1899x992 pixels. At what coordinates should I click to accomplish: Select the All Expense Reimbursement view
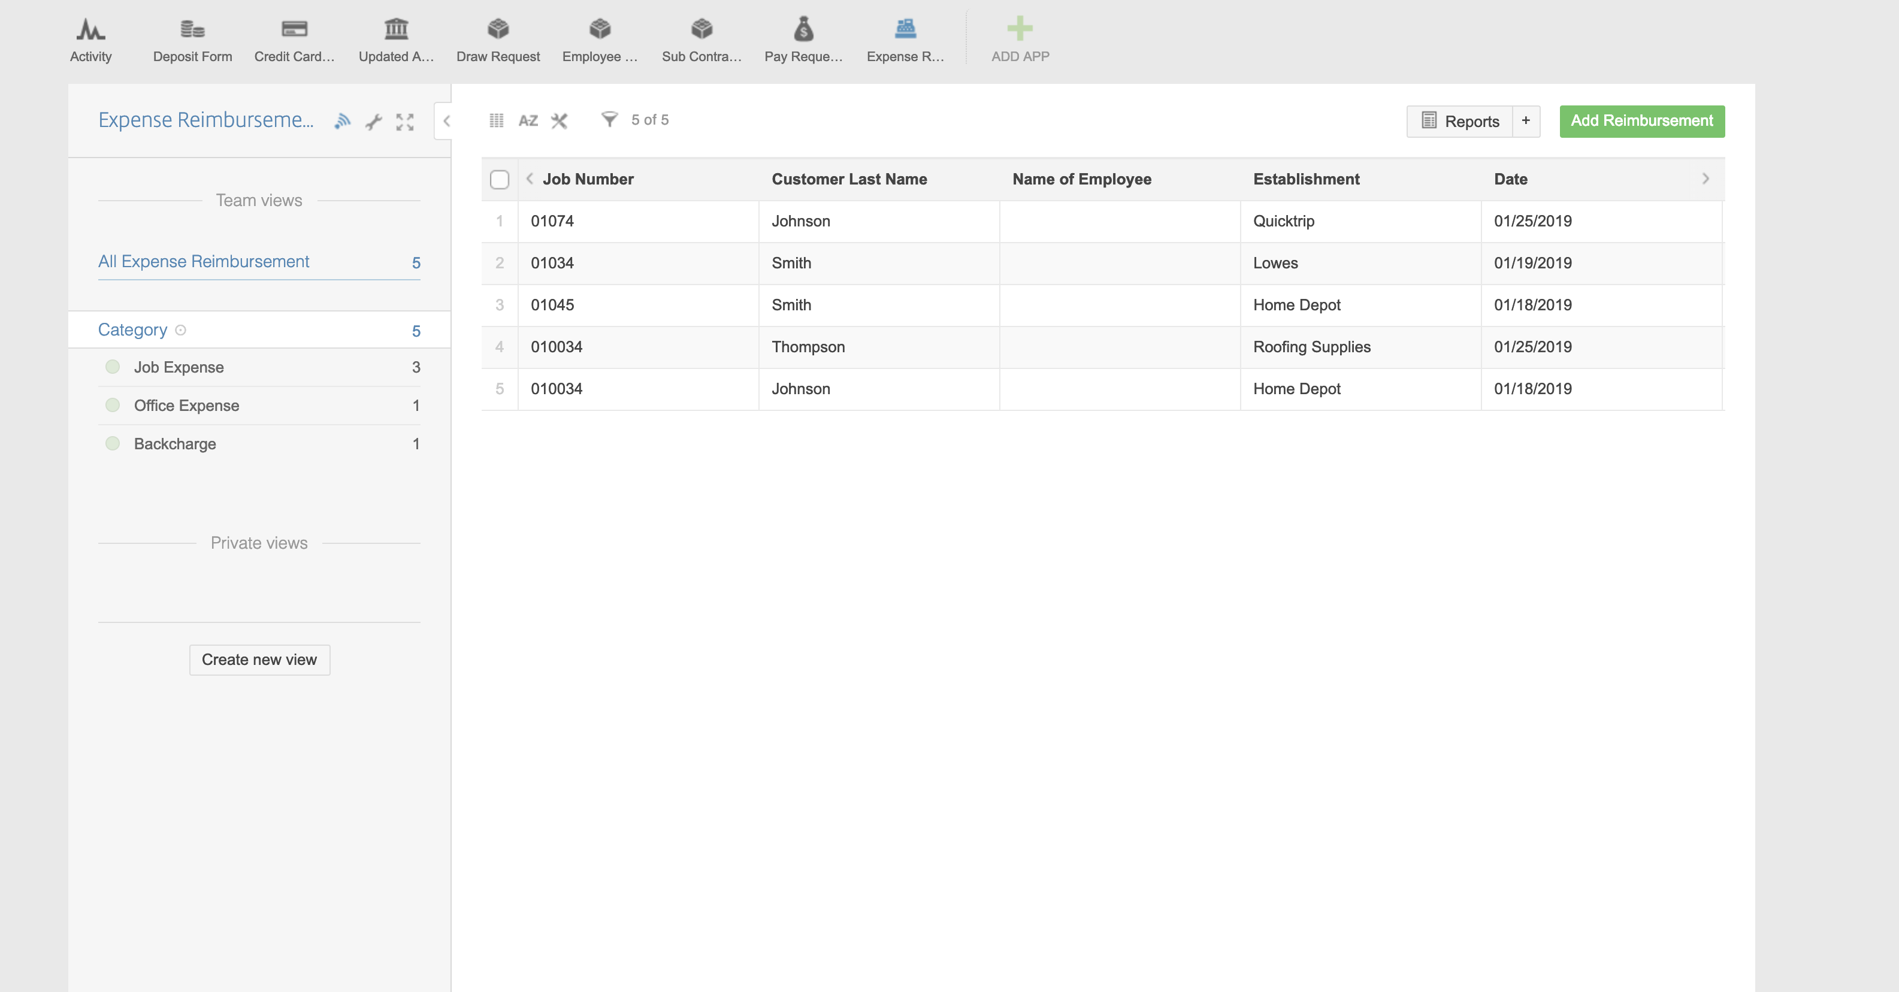pos(204,262)
